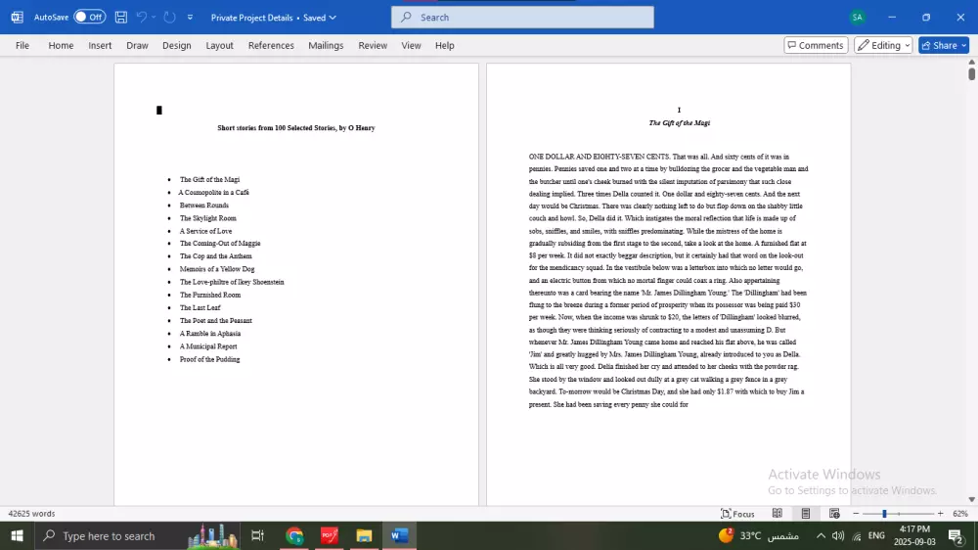The height and width of the screenshot is (550, 978).
Task: Open the View tab
Action: 411,45
